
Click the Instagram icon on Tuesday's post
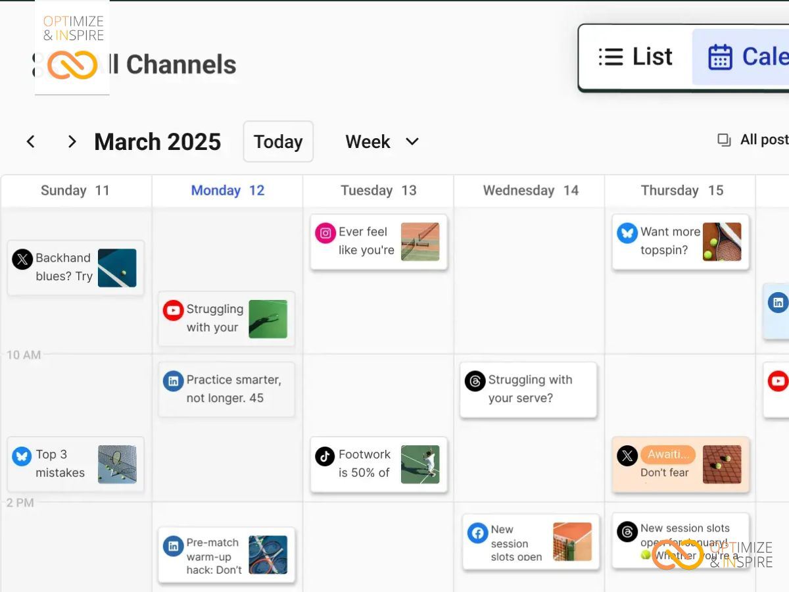pyautogui.click(x=325, y=233)
